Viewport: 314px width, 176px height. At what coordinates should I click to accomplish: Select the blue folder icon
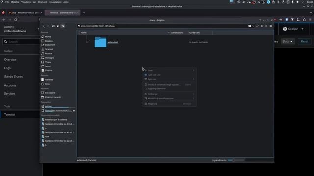pyautogui.click(x=100, y=42)
